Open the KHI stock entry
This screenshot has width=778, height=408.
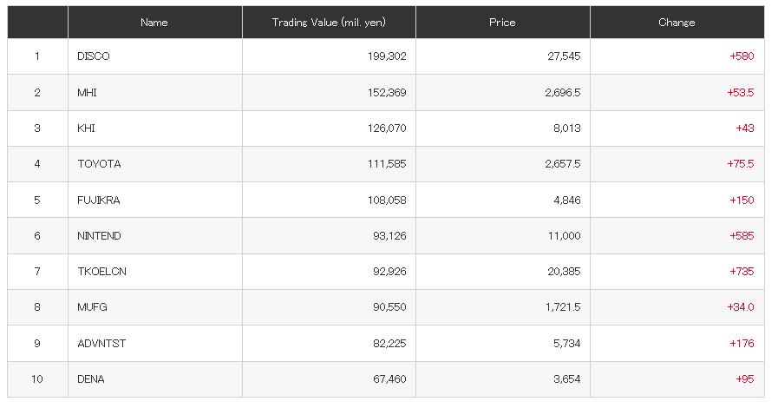[x=86, y=128]
